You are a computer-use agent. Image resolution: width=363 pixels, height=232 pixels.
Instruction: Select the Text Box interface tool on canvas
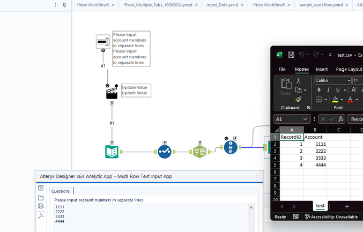[x=103, y=42]
